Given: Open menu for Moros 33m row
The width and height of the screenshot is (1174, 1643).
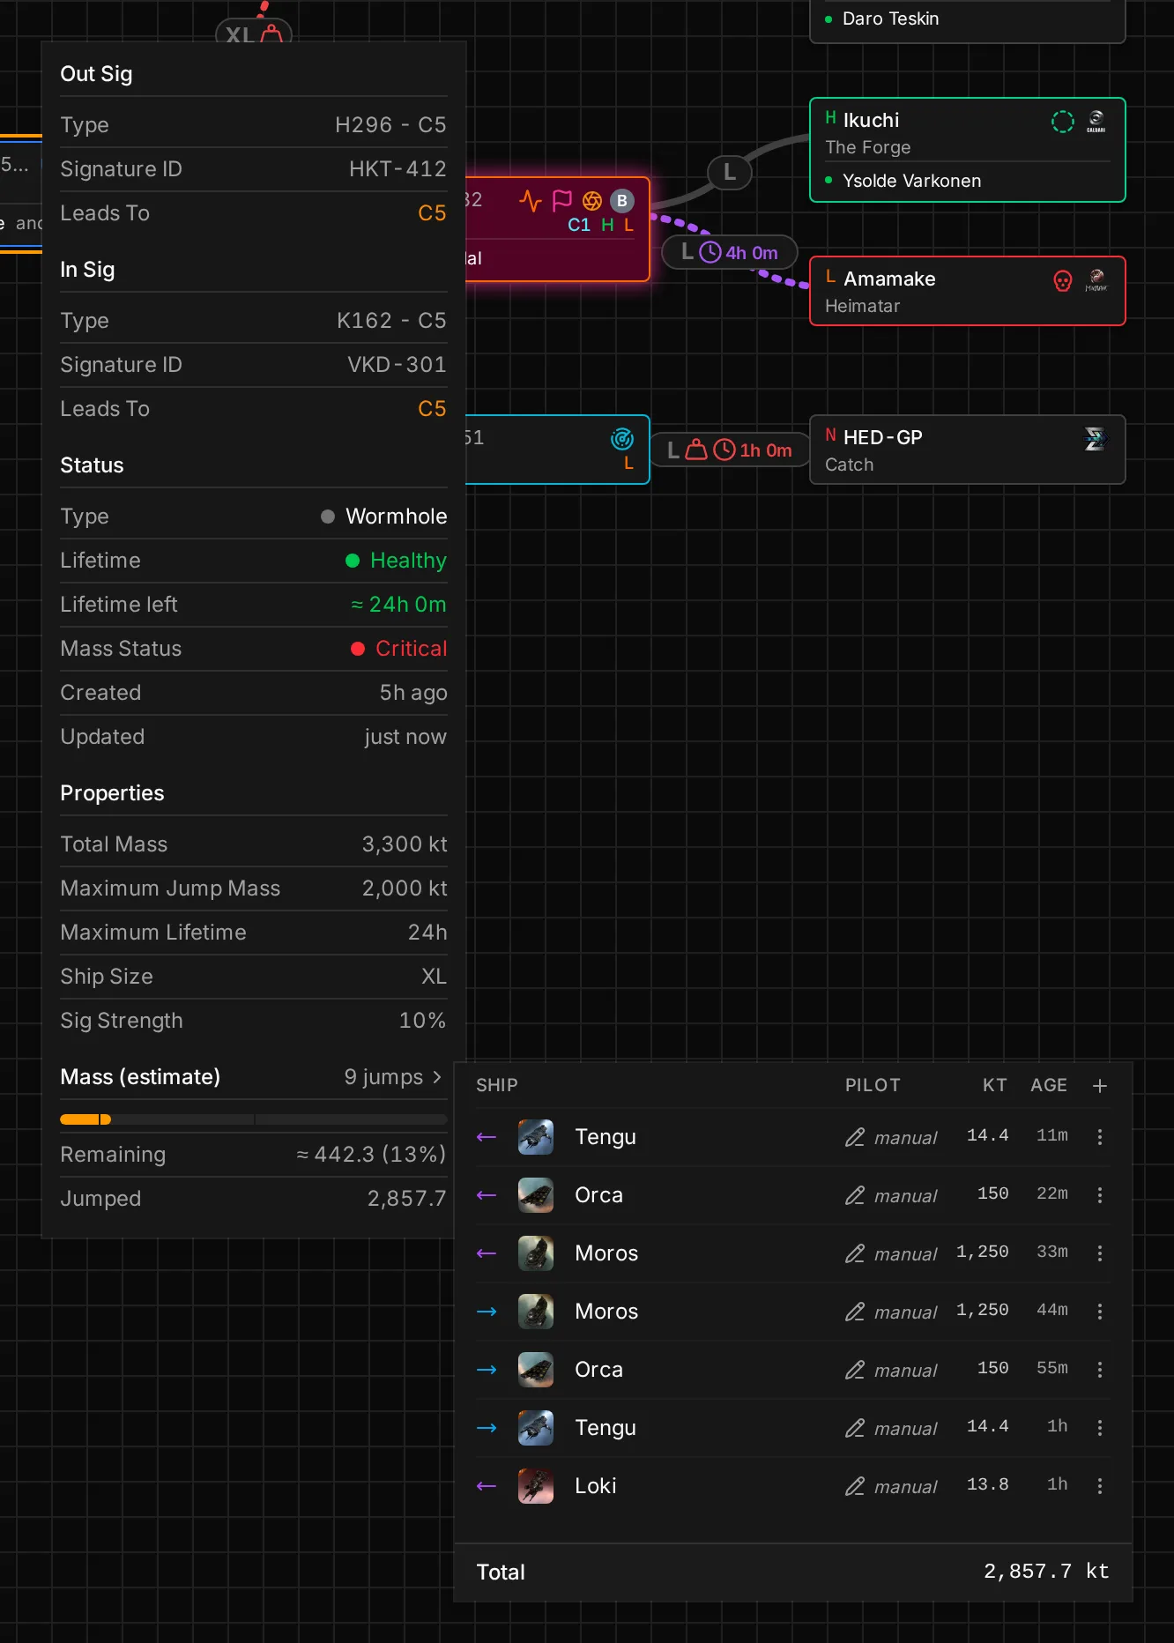Looking at the screenshot, I should 1099,1253.
